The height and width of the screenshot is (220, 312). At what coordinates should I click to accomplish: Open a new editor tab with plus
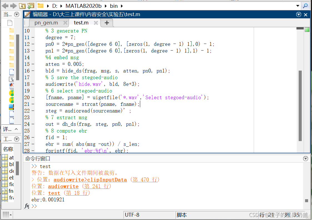point(107,23)
